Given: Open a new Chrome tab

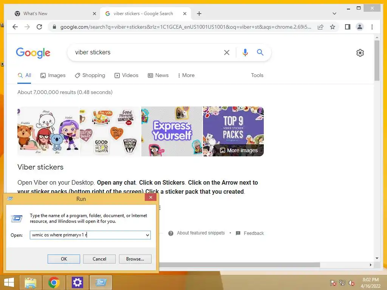Looking at the screenshot, I should tap(199, 14).
